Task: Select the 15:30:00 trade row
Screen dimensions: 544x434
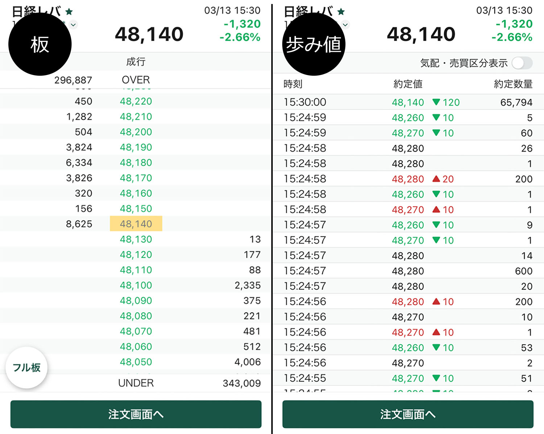Action: [x=408, y=102]
